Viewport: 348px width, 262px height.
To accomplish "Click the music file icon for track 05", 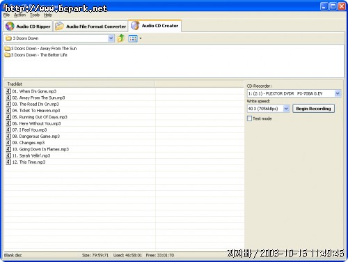I will point(8,117).
